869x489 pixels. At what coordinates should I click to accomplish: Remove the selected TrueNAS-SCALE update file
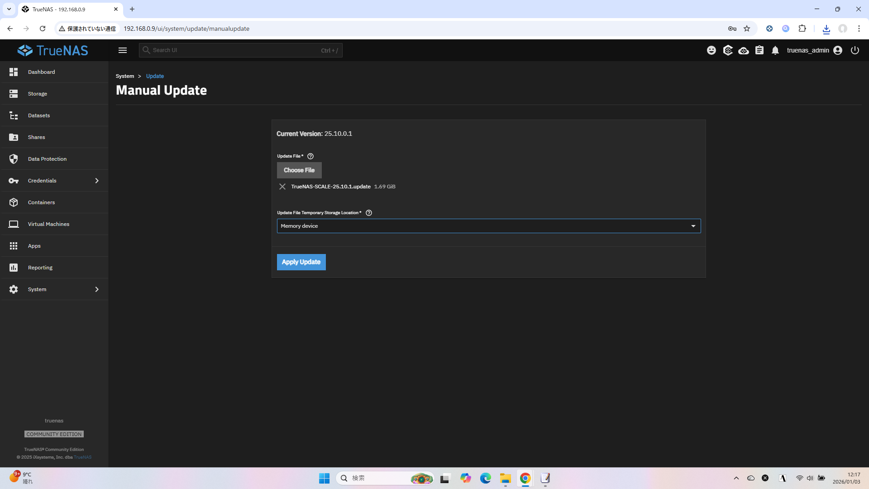coord(282,187)
